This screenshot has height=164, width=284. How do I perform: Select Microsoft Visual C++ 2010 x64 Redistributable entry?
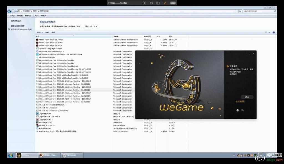tap(64, 75)
